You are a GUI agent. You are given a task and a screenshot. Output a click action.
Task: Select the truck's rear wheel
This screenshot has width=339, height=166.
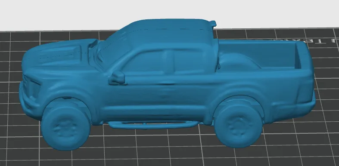(x=238, y=123)
